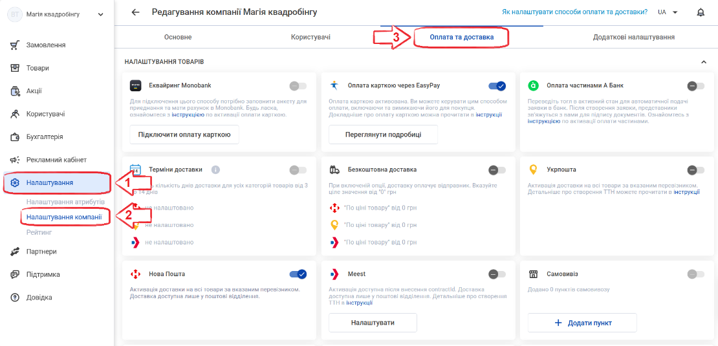Click the Рекламний кабінет megaphone icon

coord(15,160)
